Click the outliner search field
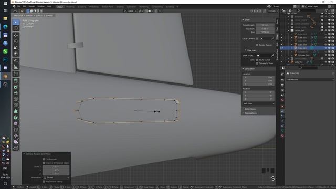The height and width of the screenshot is (189, 336). click(306, 10)
